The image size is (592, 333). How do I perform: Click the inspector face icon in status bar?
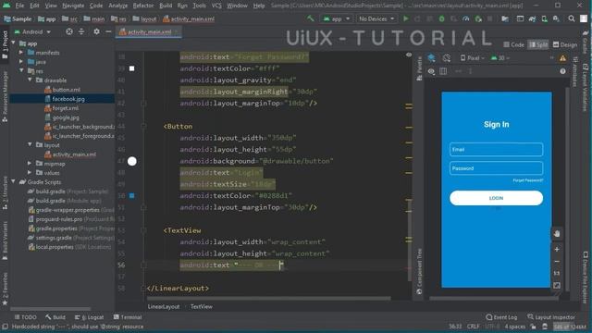tap(545, 327)
